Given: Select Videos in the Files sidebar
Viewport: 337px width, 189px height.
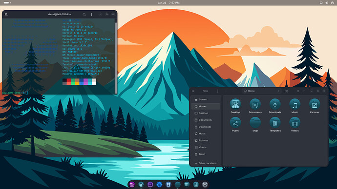Looking at the screenshot, I should coord(206,147).
